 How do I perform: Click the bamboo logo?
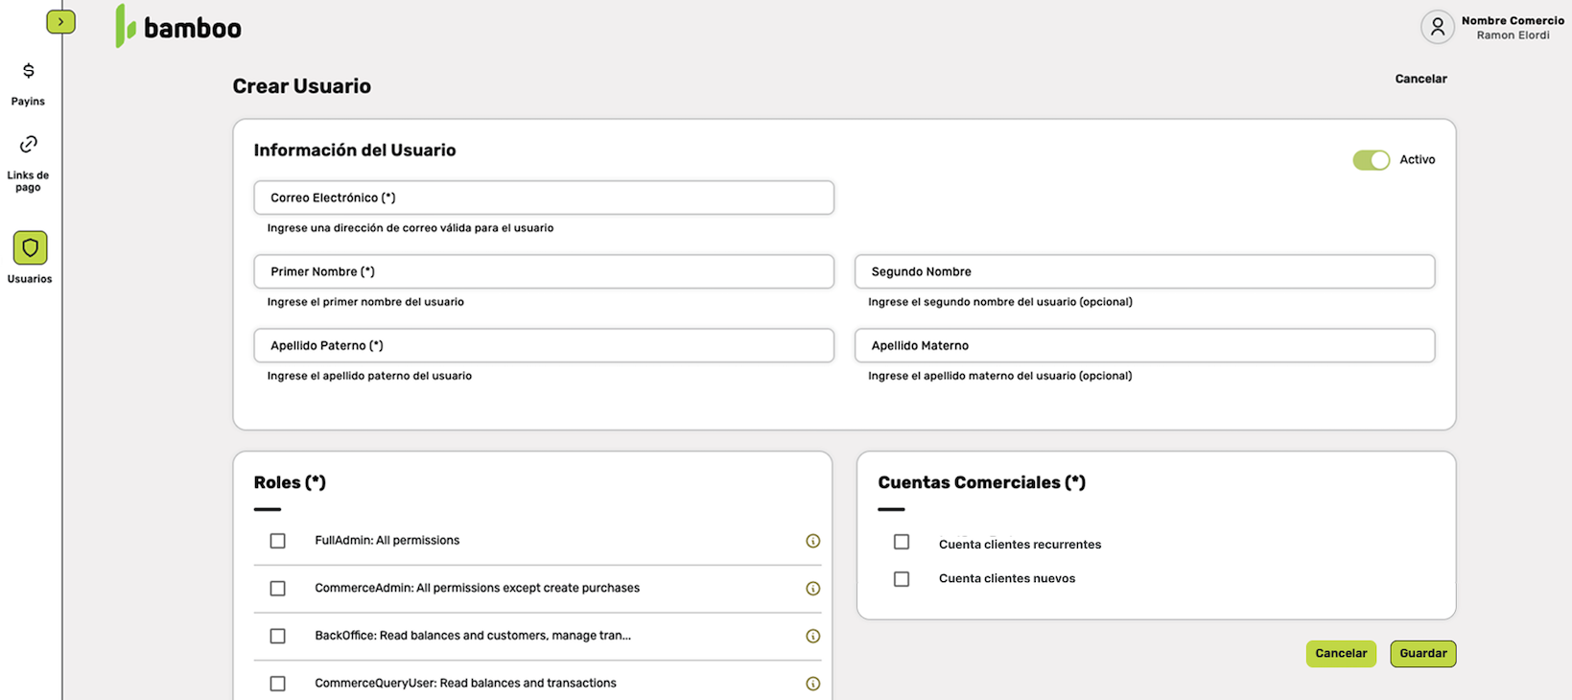(x=179, y=27)
